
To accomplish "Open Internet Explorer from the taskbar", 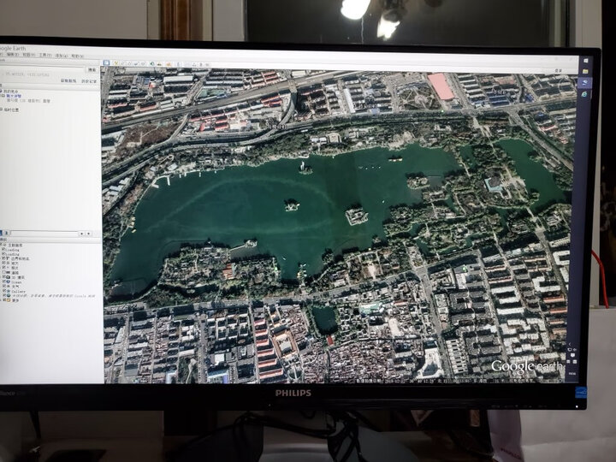I will tap(584, 94).
